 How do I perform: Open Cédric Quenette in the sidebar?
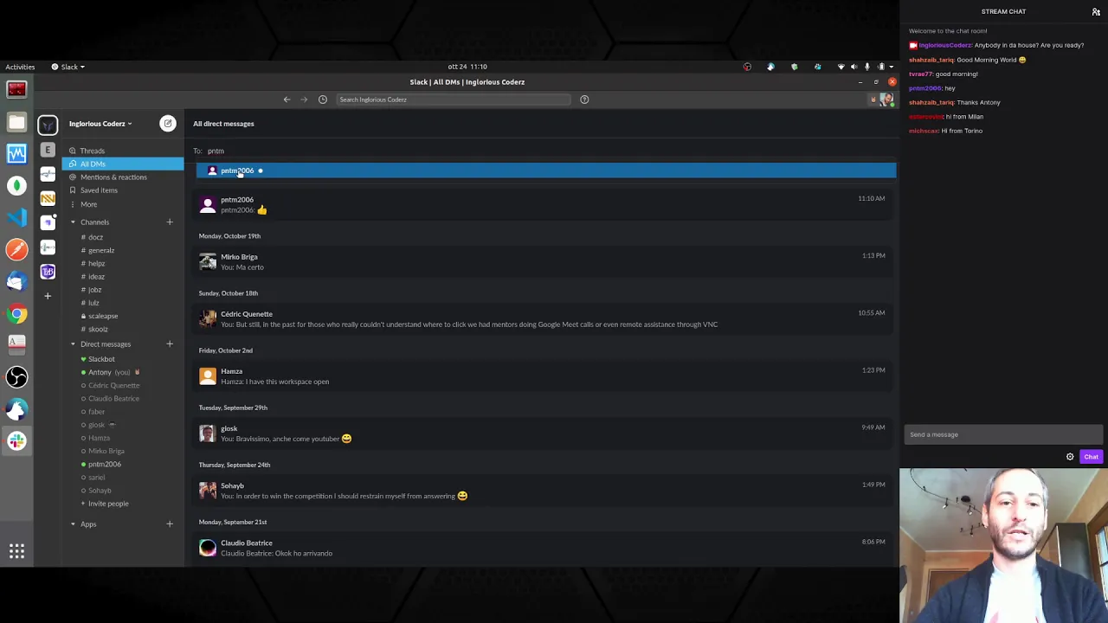[x=113, y=385]
